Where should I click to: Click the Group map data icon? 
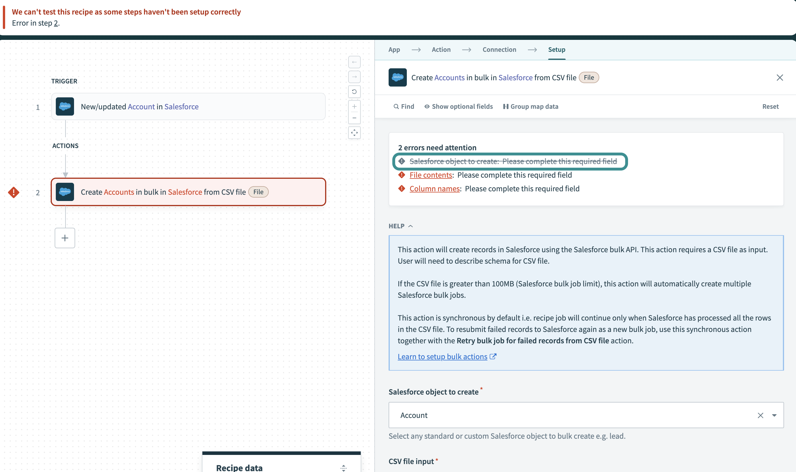point(506,106)
